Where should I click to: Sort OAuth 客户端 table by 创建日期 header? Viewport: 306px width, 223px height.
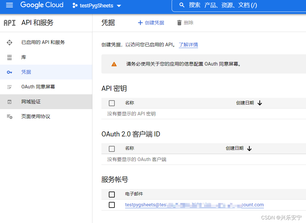235,148
